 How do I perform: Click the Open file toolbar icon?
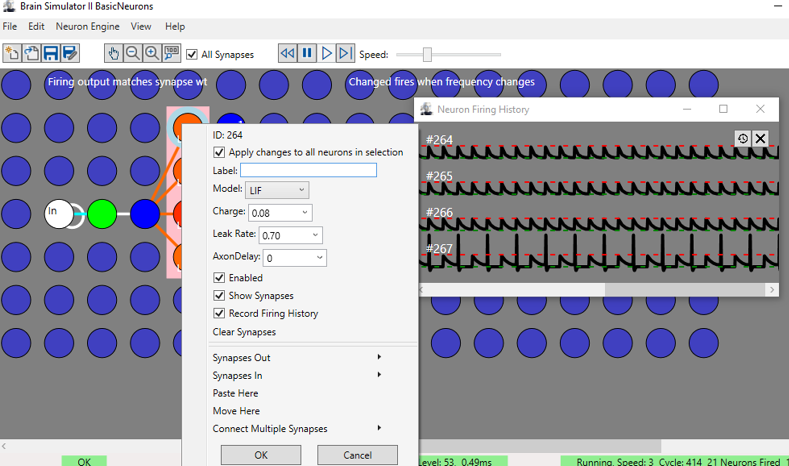point(31,53)
